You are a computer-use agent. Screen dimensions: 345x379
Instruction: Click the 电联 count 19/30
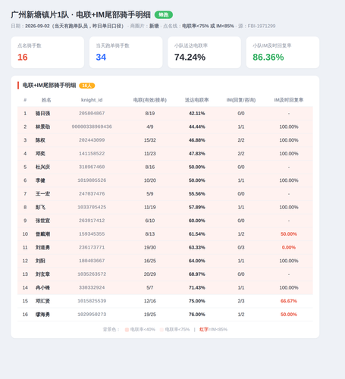pos(150,247)
